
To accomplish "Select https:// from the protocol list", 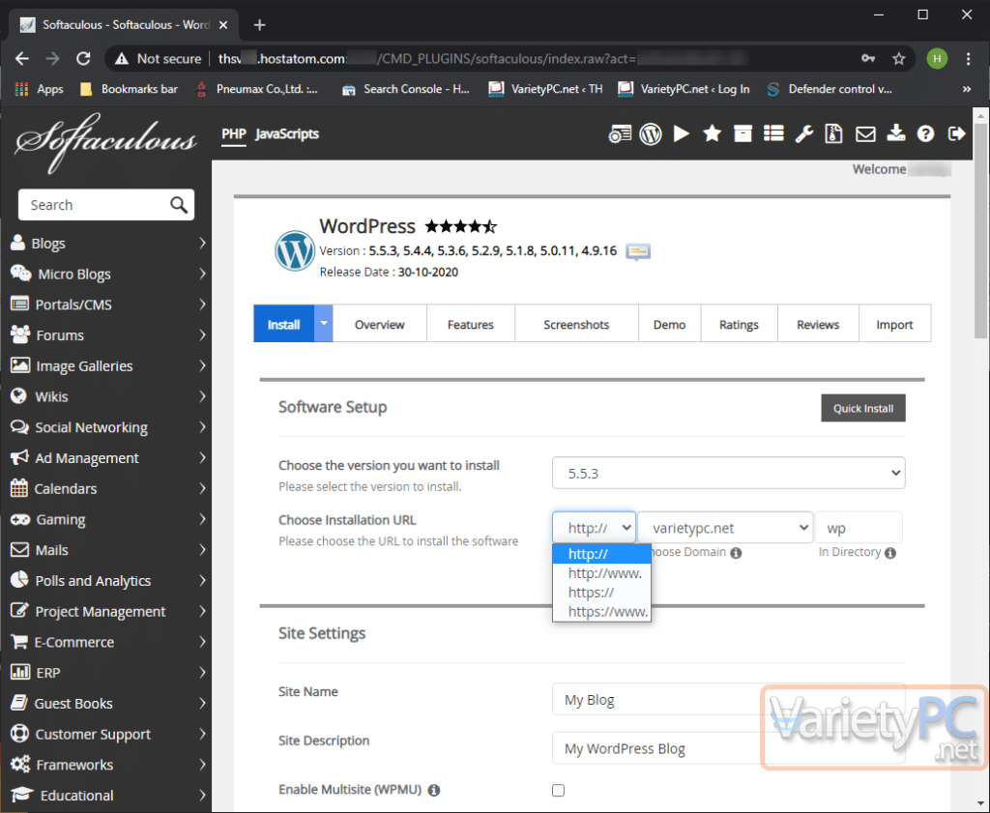I will tap(601, 592).
